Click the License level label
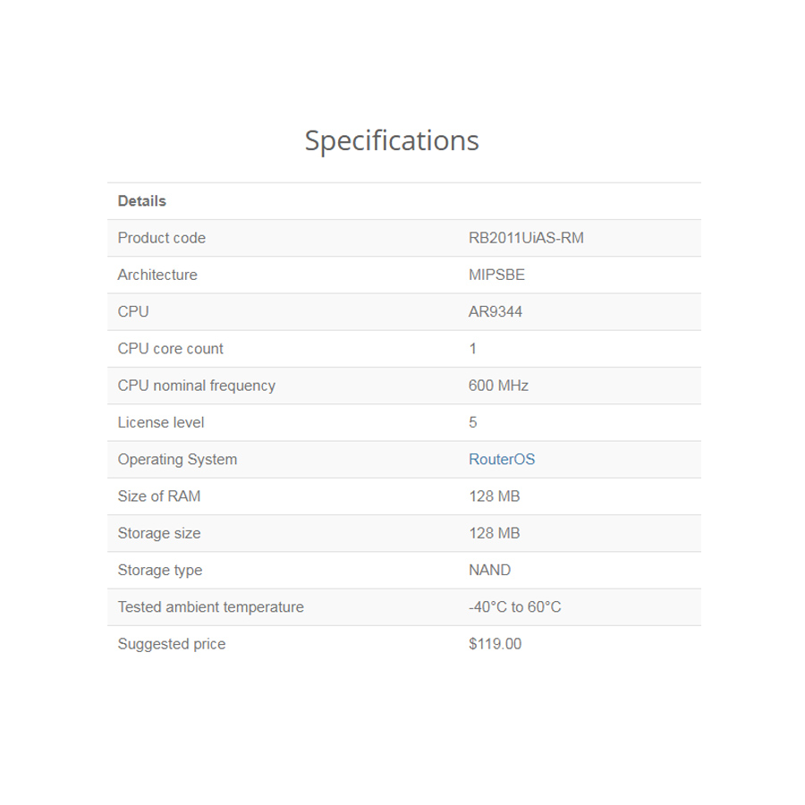This screenshot has width=805, height=805. tap(161, 422)
